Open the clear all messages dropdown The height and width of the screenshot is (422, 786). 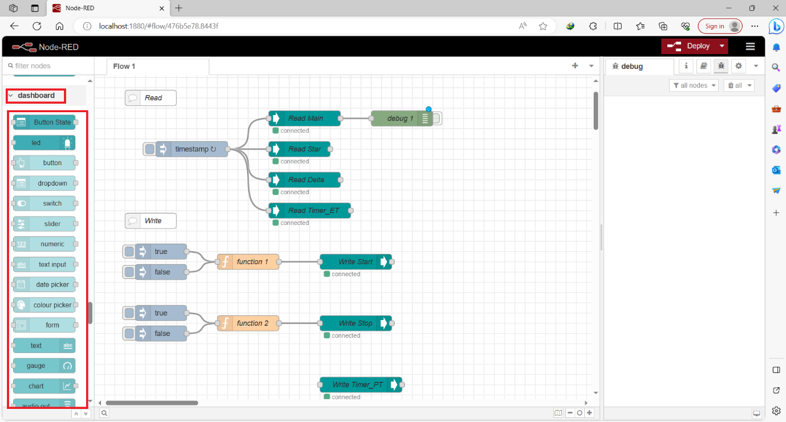point(739,85)
